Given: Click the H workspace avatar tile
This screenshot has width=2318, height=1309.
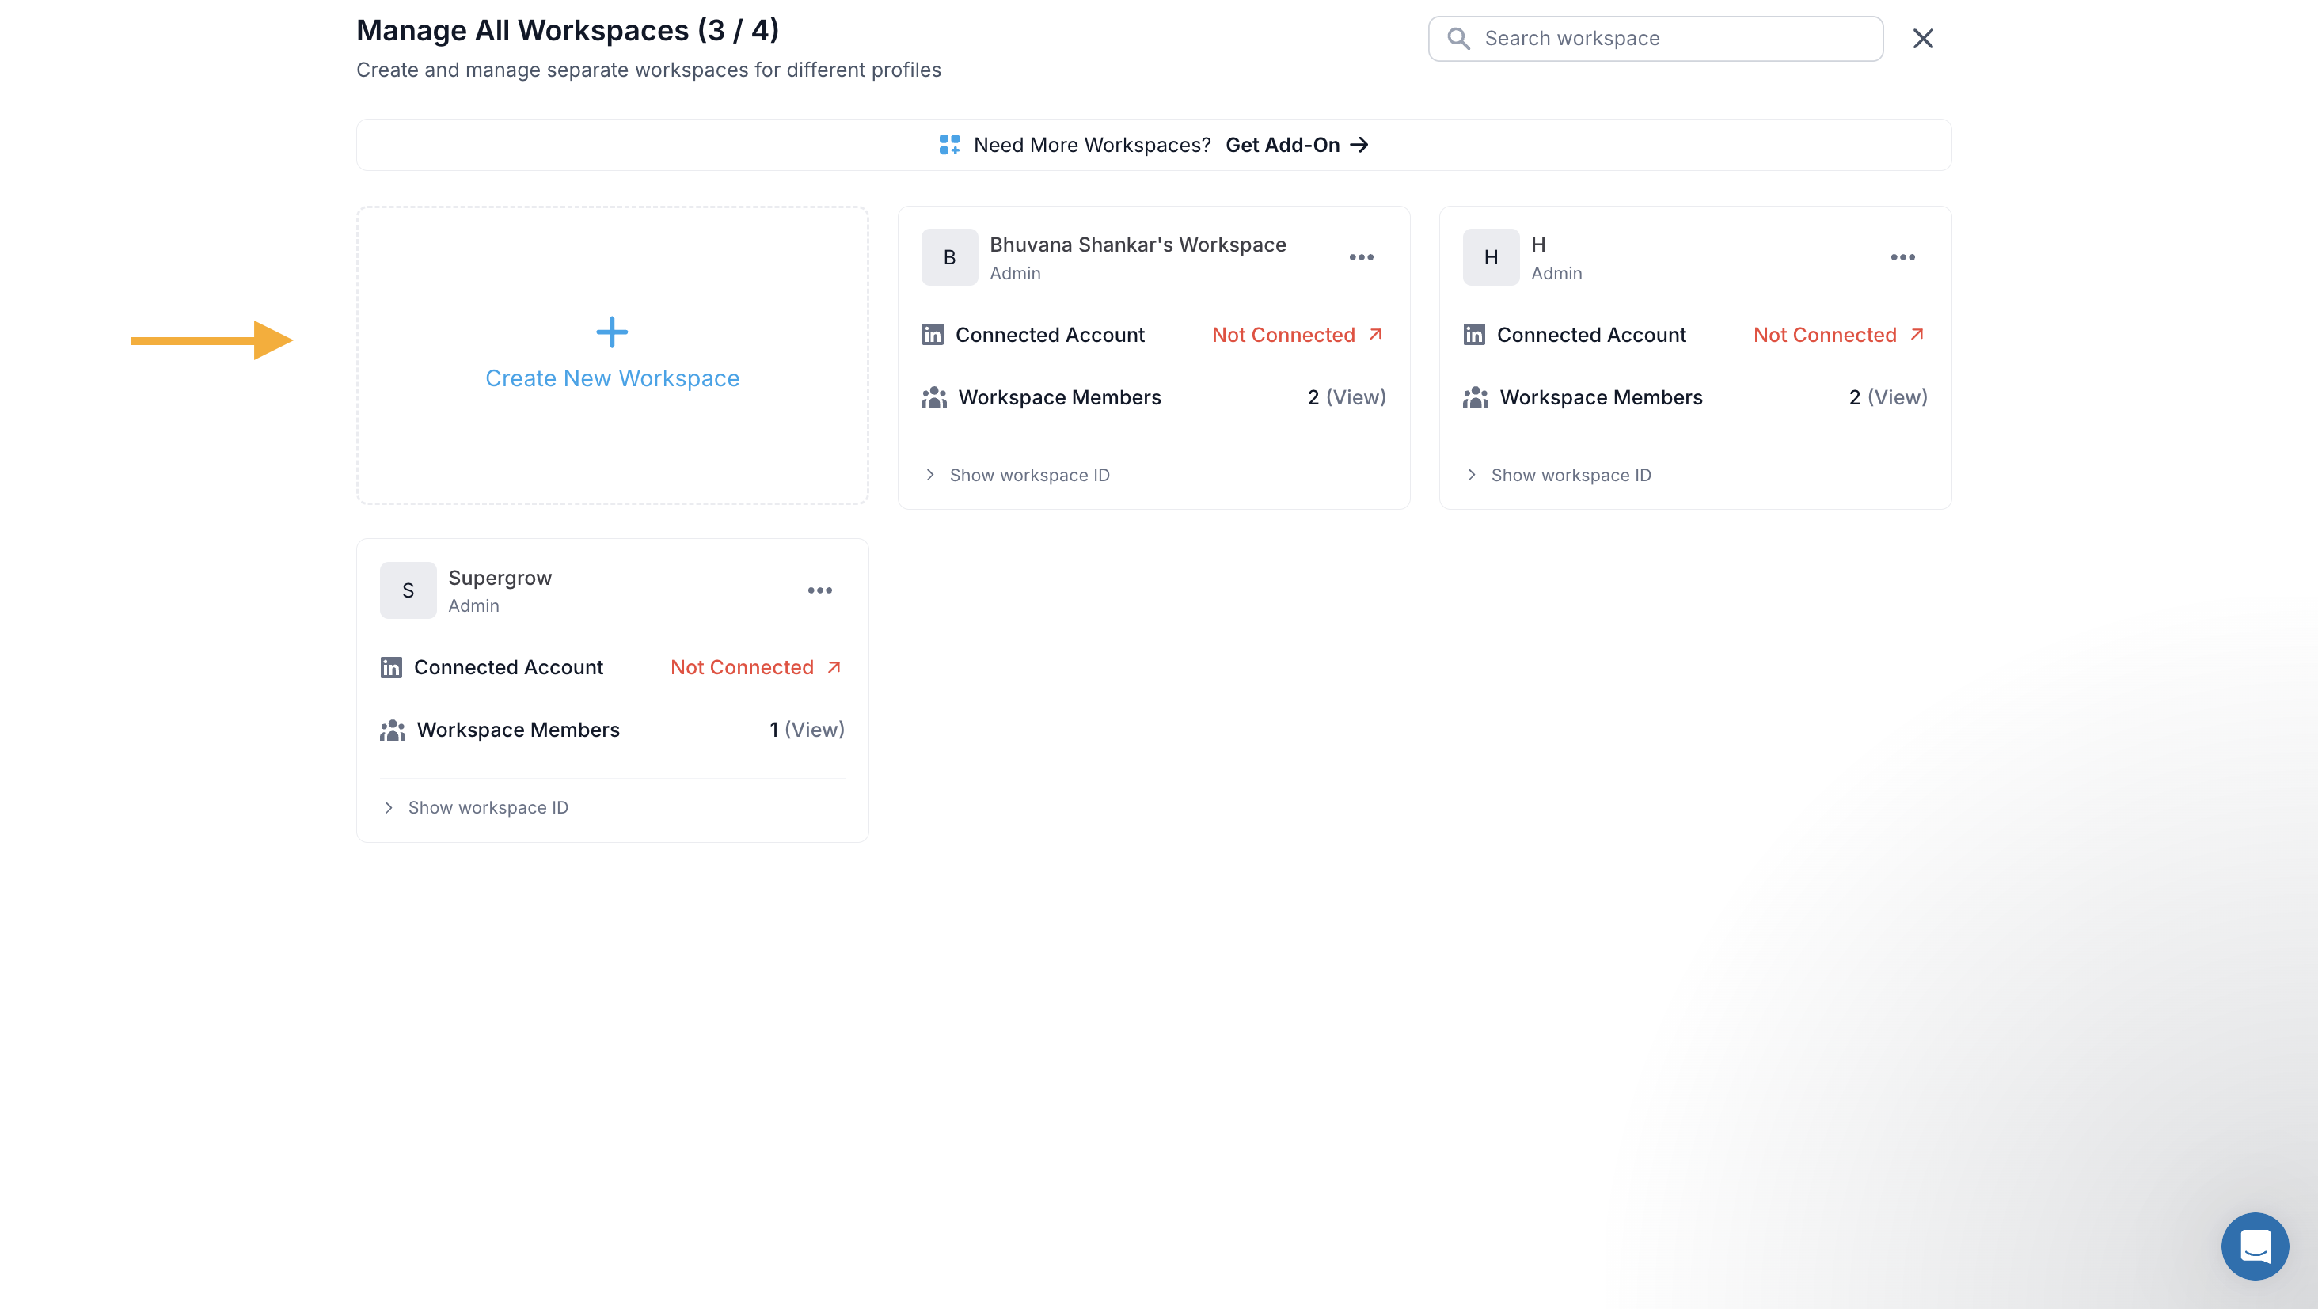Looking at the screenshot, I should [1491, 257].
